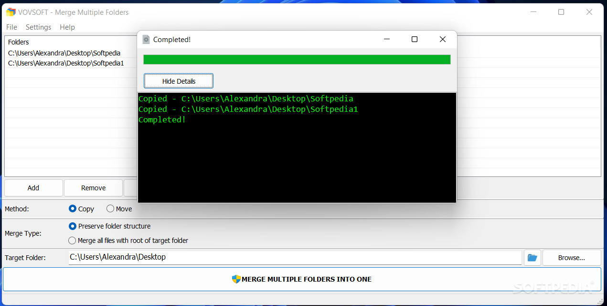Click the log line 'Copied - ...\Softpedia1'

tap(248, 109)
